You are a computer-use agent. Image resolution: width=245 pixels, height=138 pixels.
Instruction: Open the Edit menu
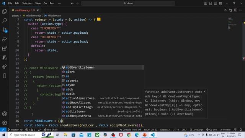(17, 3)
